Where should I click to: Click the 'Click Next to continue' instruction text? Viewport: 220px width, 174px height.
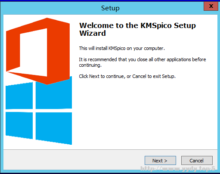tap(127, 76)
